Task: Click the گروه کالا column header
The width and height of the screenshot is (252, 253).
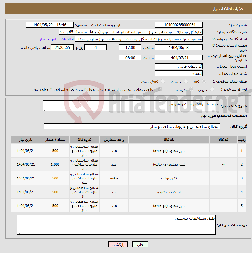Action: click(84, 140)
